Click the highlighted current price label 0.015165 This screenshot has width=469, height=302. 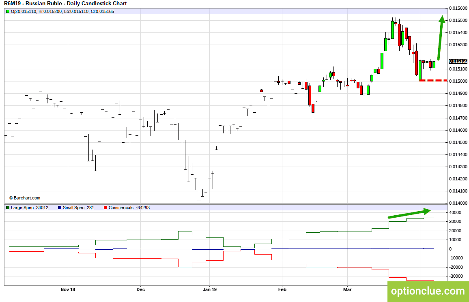[458, 61]
